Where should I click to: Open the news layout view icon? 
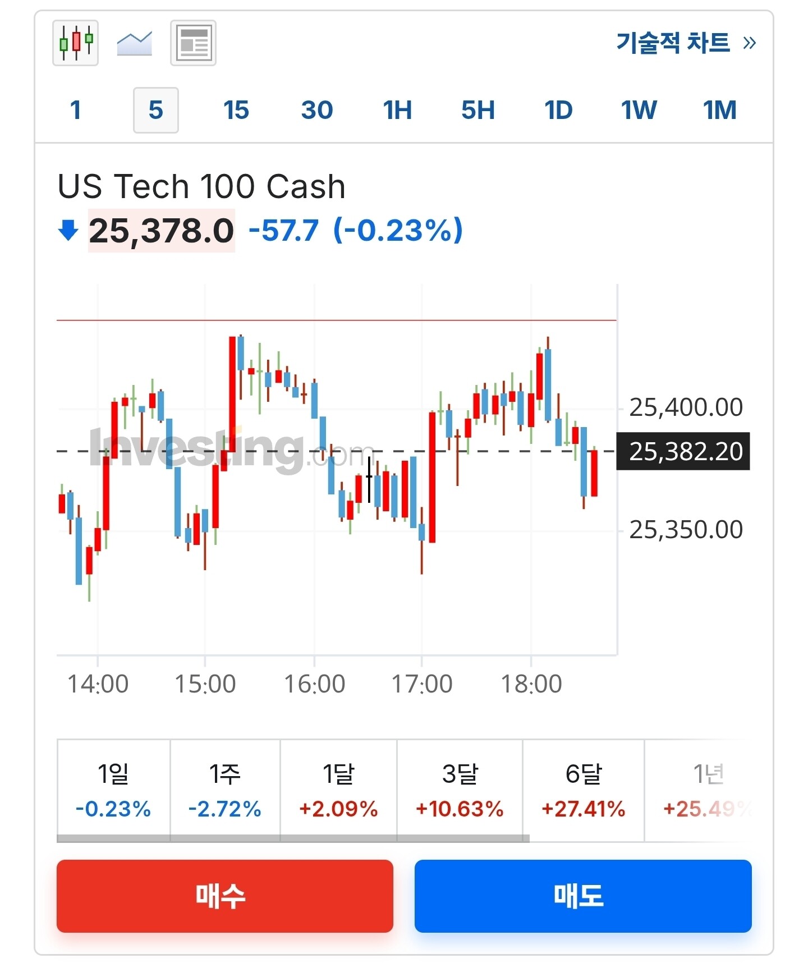(193, 43)
